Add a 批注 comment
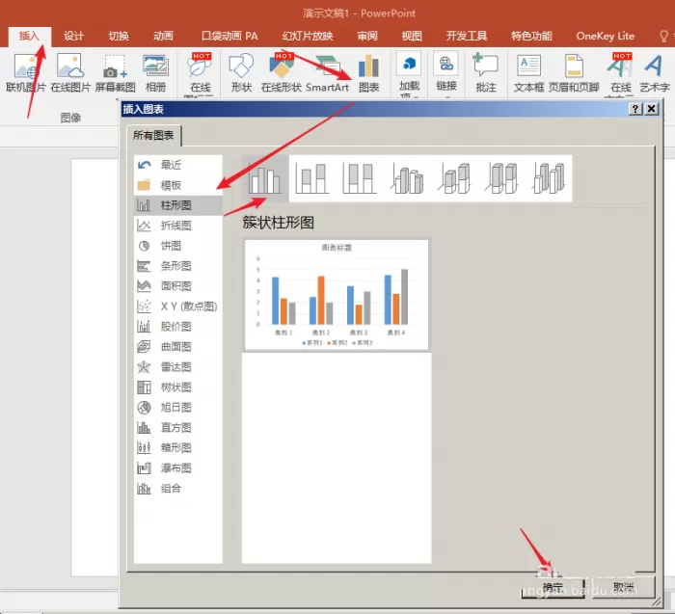 (486, 73)
